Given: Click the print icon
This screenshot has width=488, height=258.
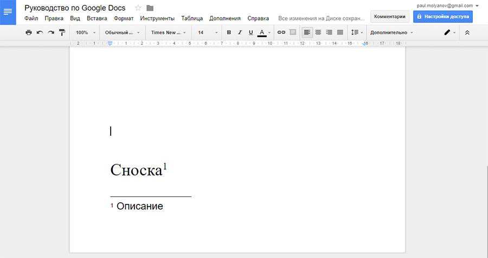Looking at the screenshot, I should tap(29, 32).
